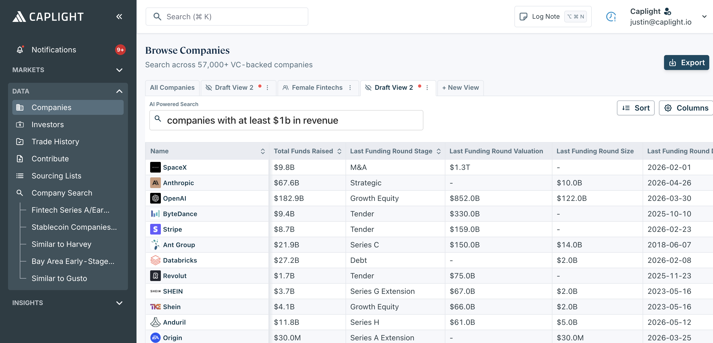This screenshot has height=343, width=713.
Task: Click the hidden-eye icon on active Draft View 2
Action: point(368,88)
